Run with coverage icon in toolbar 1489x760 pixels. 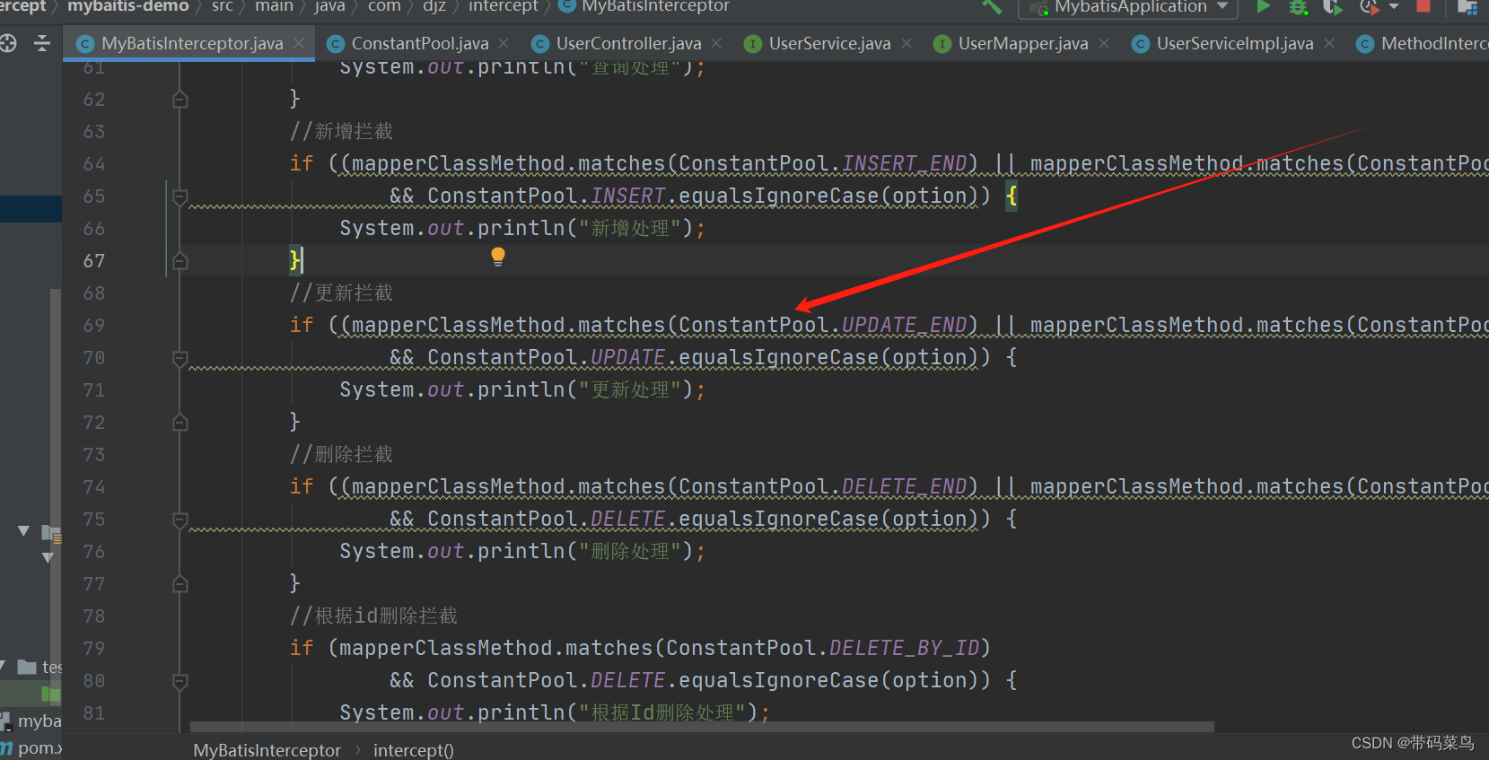point(1333,7)
